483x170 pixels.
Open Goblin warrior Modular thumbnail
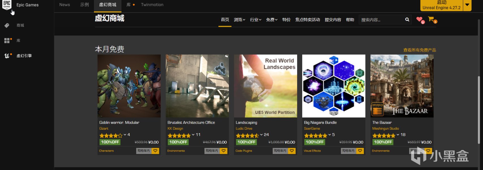click(x=129, y=86)
